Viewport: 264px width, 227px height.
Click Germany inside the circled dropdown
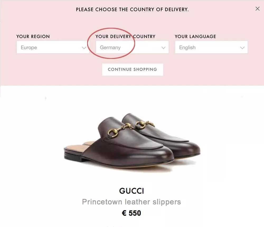click(110, 48)
